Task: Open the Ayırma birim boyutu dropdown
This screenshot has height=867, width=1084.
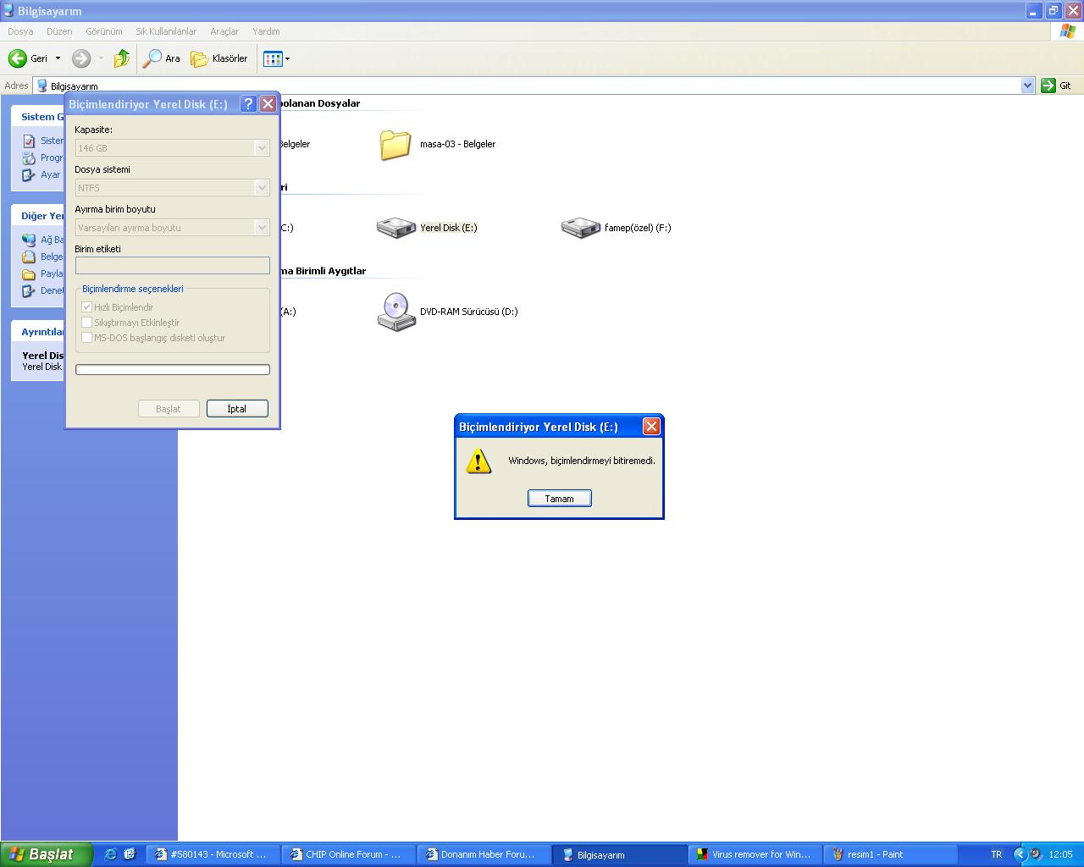Action: (262, 228)
